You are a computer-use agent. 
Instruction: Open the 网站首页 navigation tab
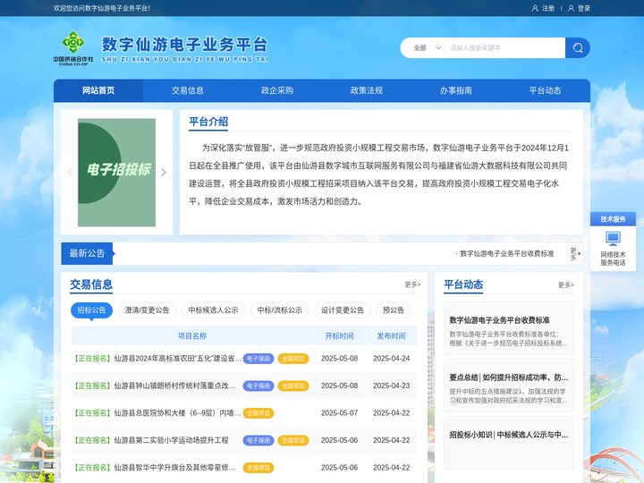pyautogui.click(x=98, y=90)
